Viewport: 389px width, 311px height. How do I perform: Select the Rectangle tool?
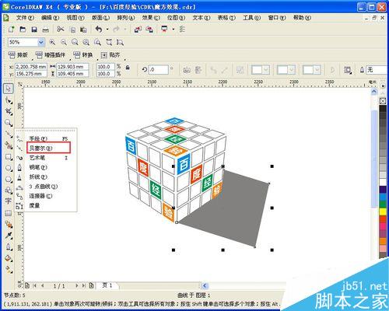(x=9, y=157)
